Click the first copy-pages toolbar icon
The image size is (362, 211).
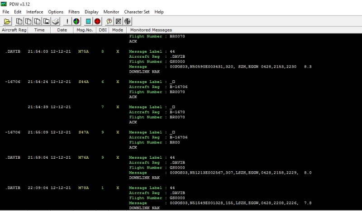[19, 21]
